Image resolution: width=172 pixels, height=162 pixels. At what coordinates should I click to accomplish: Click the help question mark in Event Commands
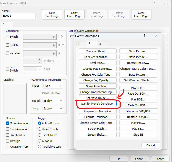145,36
